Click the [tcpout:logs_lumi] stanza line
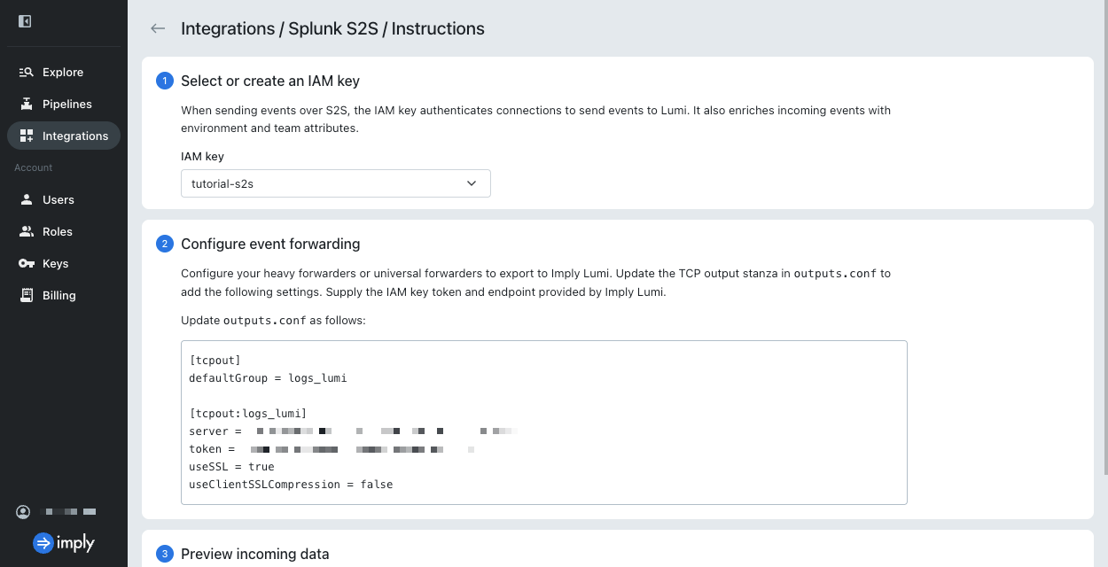The width and height of the screenshot is (1108, 567). coord(248,414)
